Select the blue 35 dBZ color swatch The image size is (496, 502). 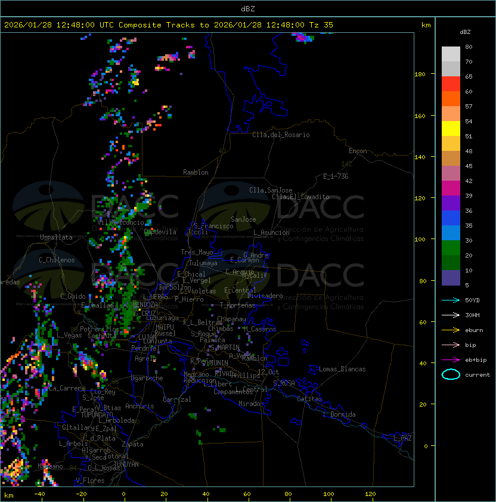coord(451,218)
